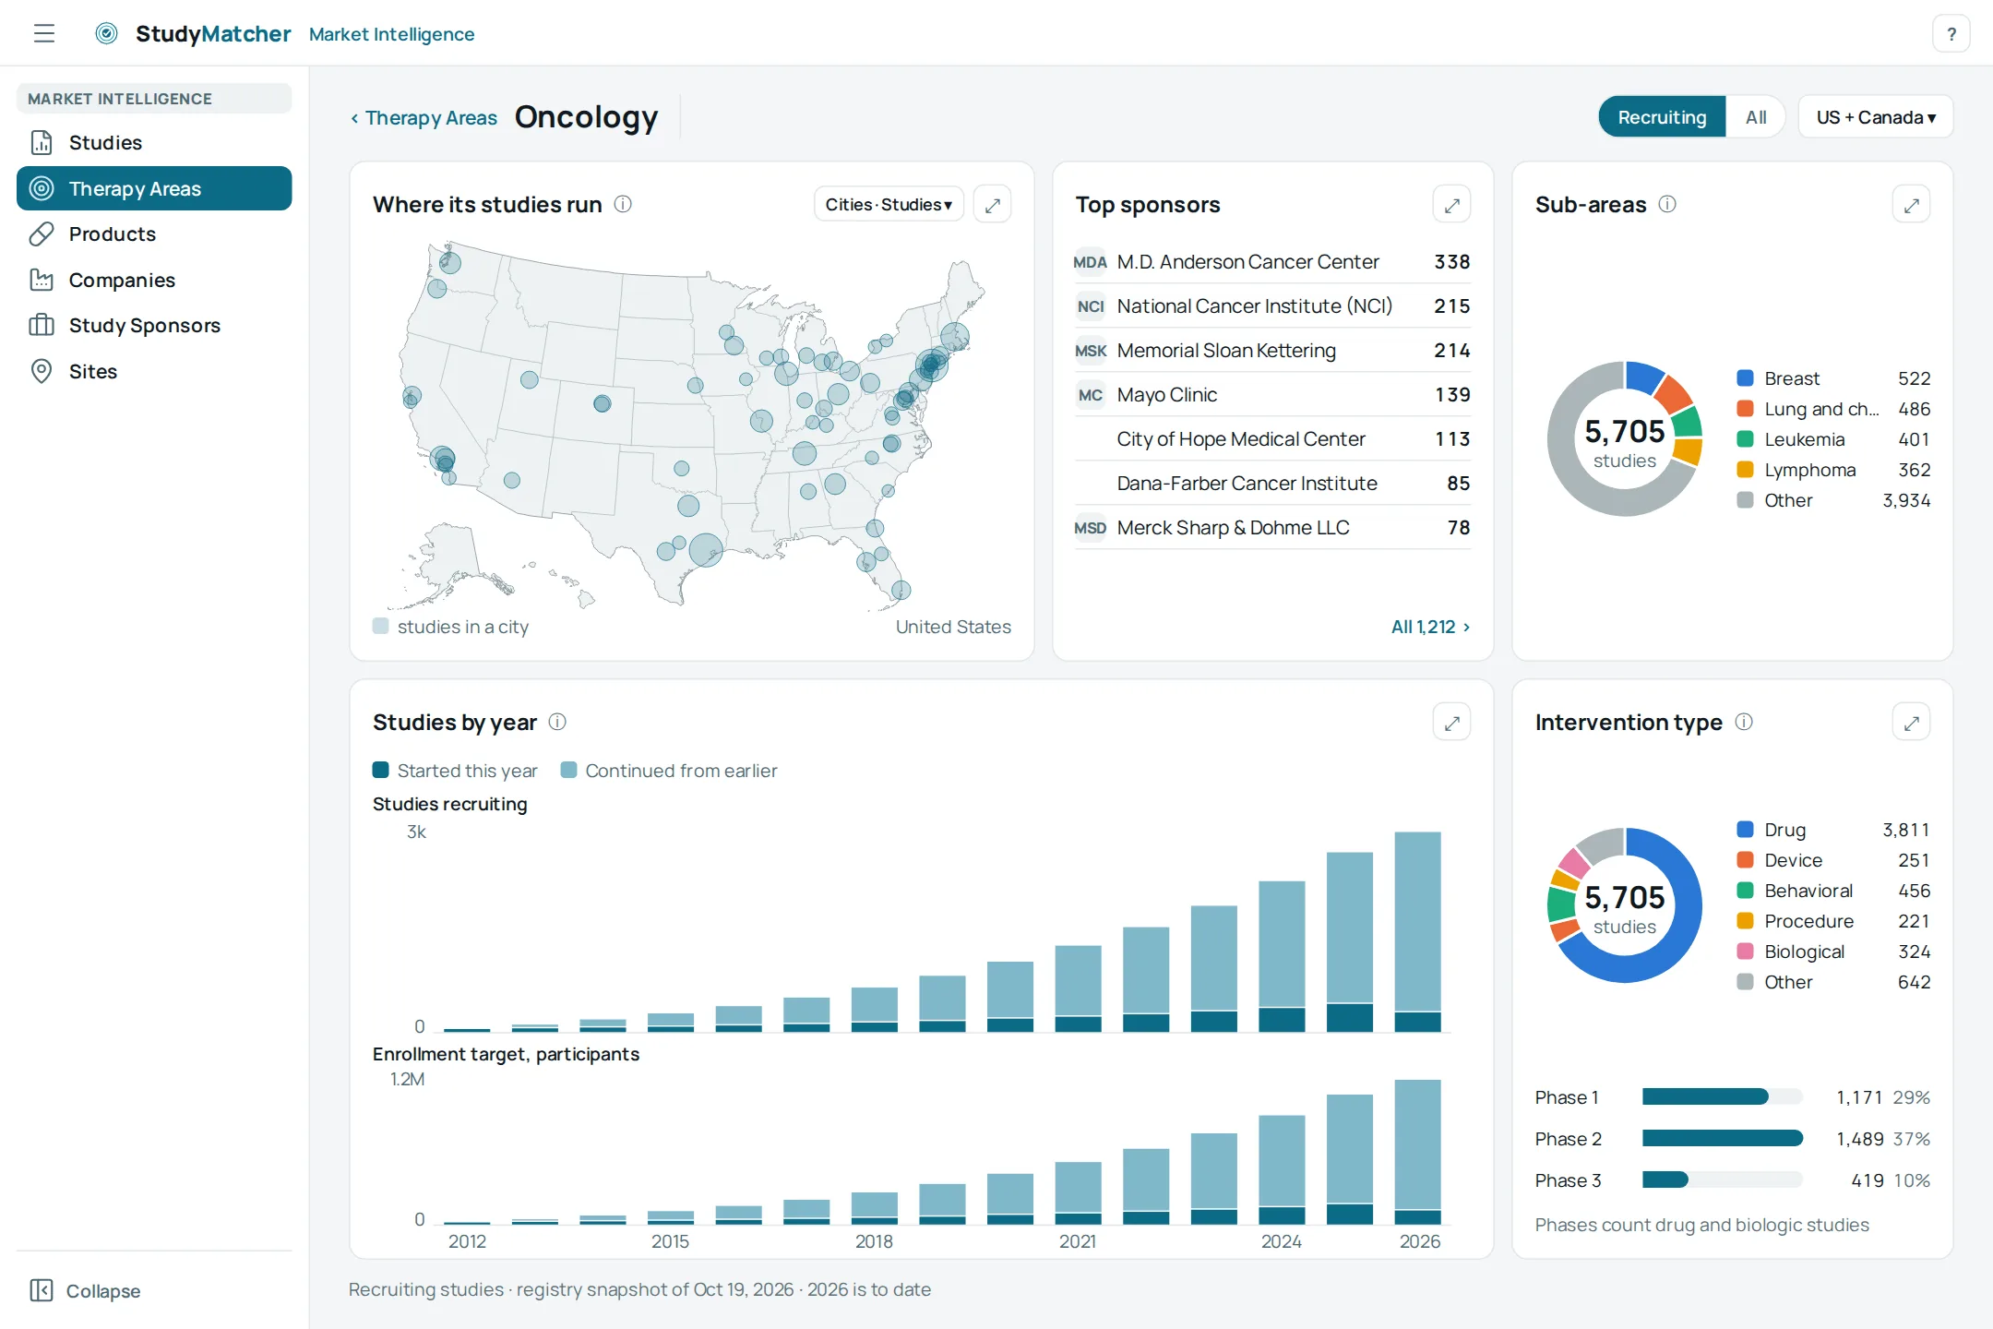
Task: Click the Phase 2 progress bar
Action: pyautogui.click(x=1722, y=1139)
